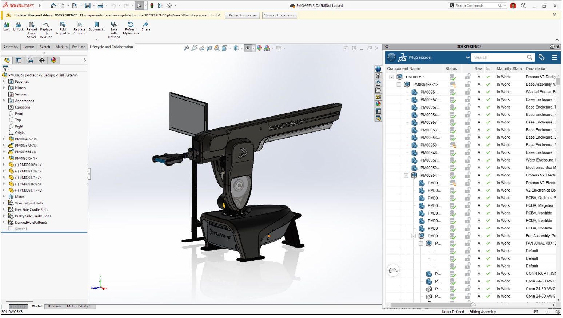The image size is (563, 318).
Task: Click Section View icon
Action: point(209,48)
